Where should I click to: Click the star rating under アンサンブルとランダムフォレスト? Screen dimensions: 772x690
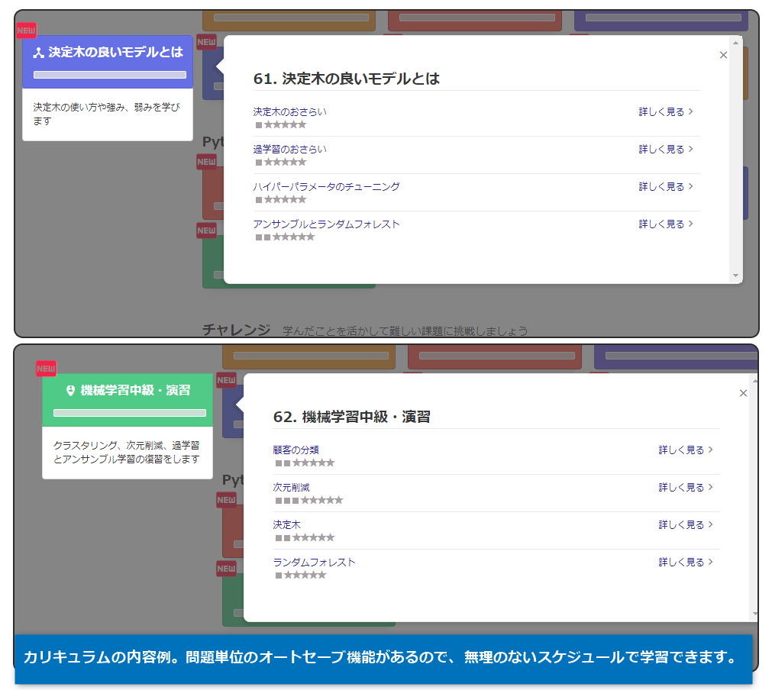pyautogui.click(x=285, y=237)
